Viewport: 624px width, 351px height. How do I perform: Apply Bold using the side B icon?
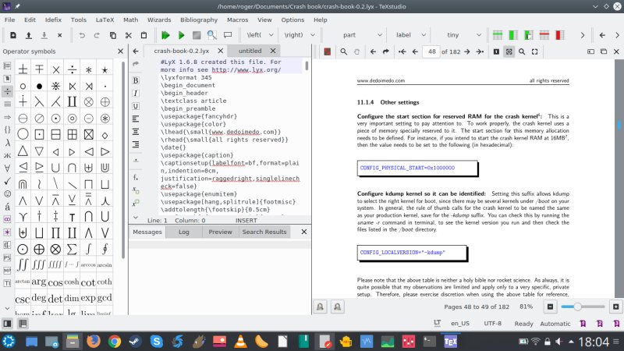point(136,80)
